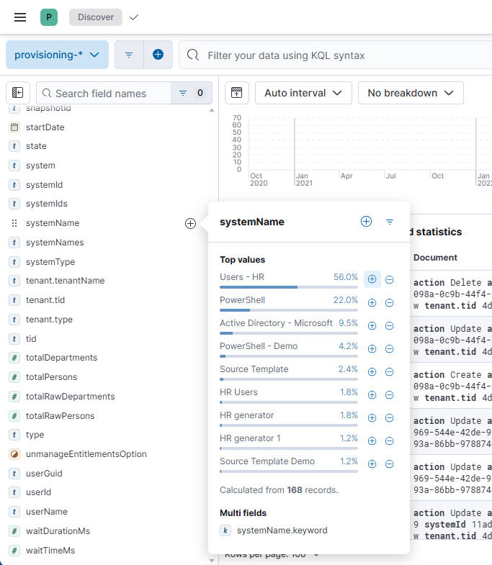Select the totalDepartments field
Image resolution: width=492 pixels, height=565 pixels.
click(x=61, y=358)
